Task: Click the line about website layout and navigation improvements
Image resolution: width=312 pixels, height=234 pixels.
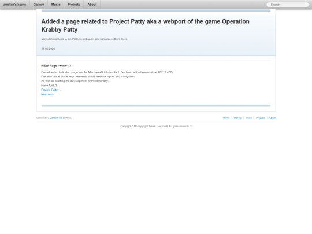Action: [88, 77]
